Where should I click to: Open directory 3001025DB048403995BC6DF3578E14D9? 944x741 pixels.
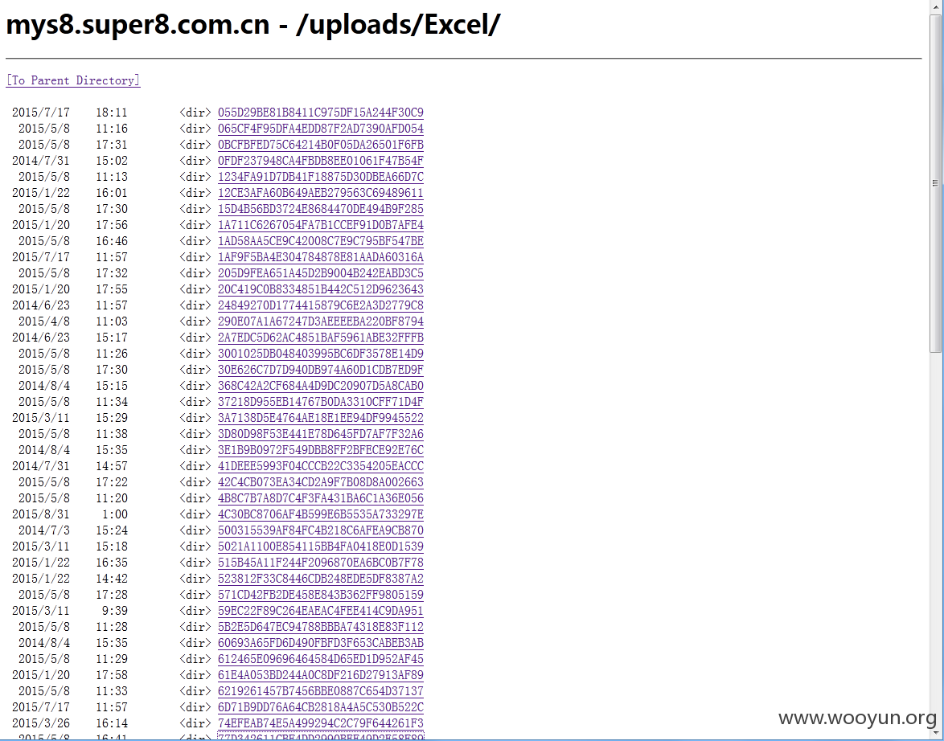pyautogui.click(x=320, y=354)
